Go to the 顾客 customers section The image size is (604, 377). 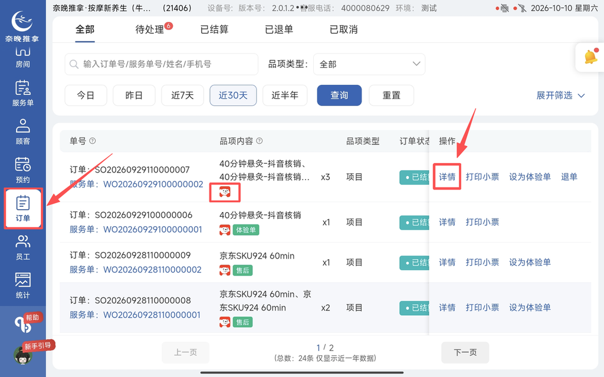tap(23, 131)
